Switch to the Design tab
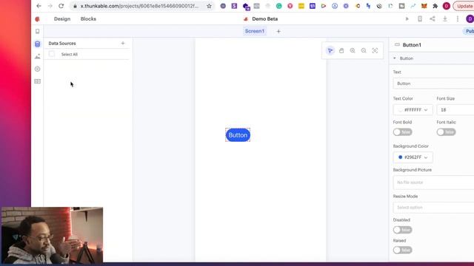474x266 pixels. [x=62, y=18]
